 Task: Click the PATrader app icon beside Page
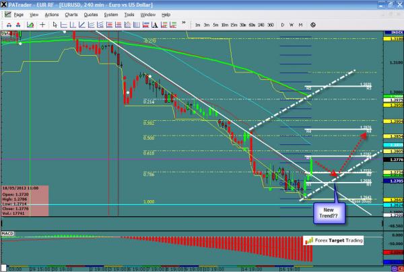point(7,13)
